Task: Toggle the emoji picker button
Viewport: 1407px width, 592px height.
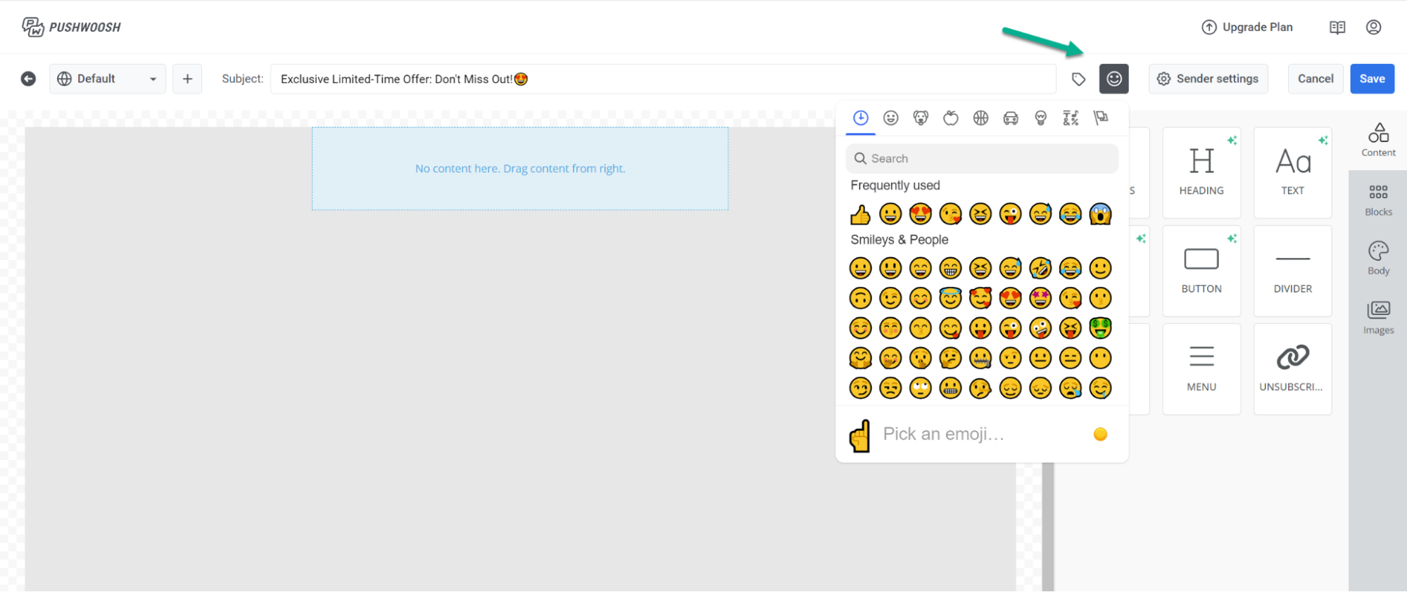Action: point(1113,79)
